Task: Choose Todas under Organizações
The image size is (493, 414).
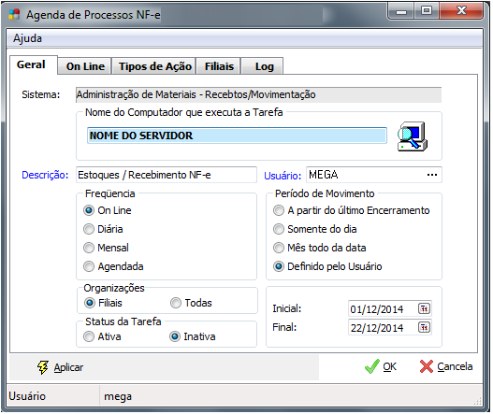Action: pos(176,303)
